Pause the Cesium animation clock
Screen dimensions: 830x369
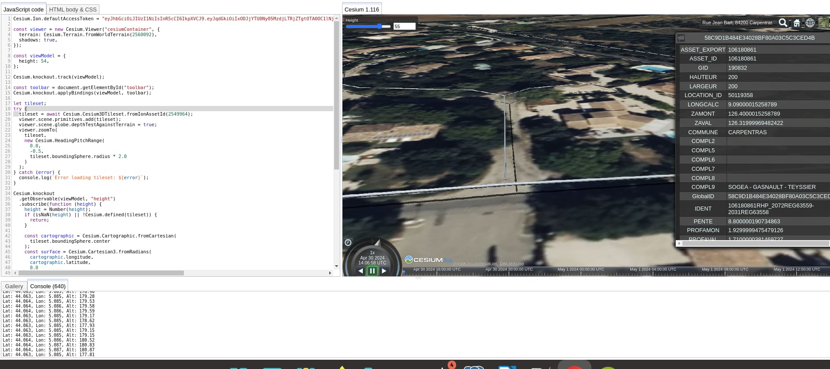point(372,271)
